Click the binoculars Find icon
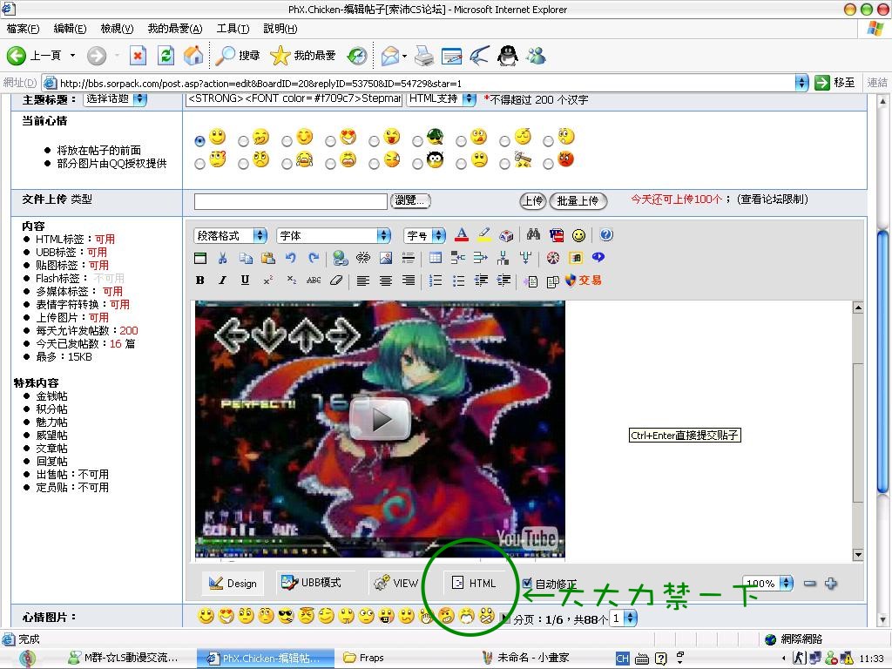This screenshot has width=892, height=669. (x=534, y=235)
